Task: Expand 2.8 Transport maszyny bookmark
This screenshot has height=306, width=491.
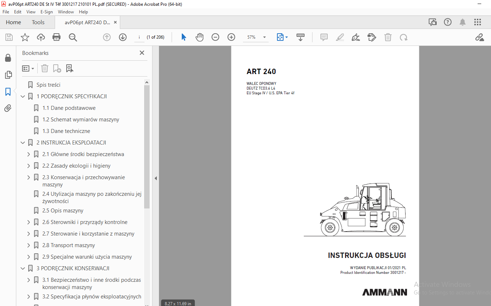Action: click(29, 245)
